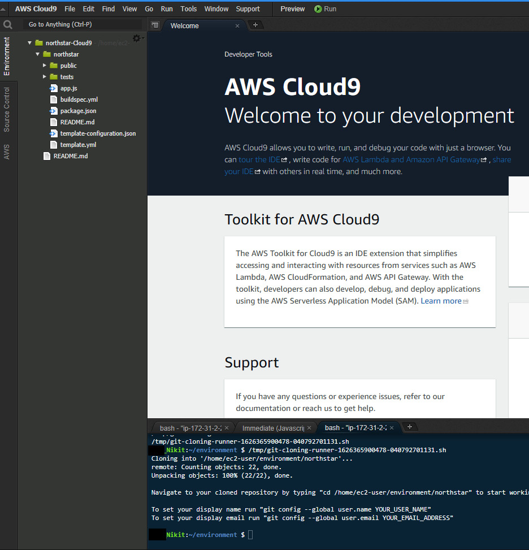529x550 pixels.
Task: Open the Environment side panel tab
Action: (7, 57)
